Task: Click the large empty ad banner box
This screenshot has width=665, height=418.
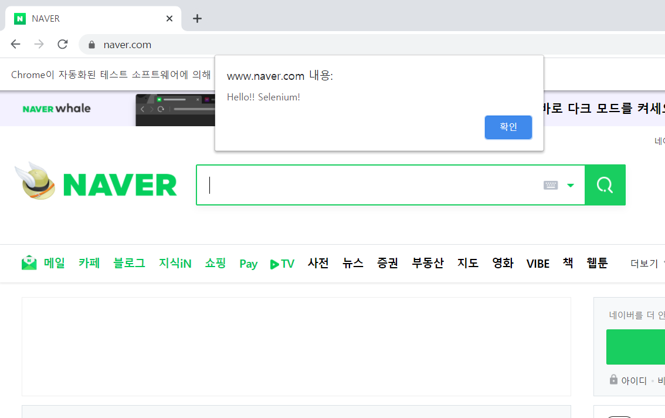Action: point(297,346)
